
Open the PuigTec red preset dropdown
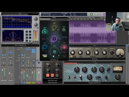click(x=71, y=63)
